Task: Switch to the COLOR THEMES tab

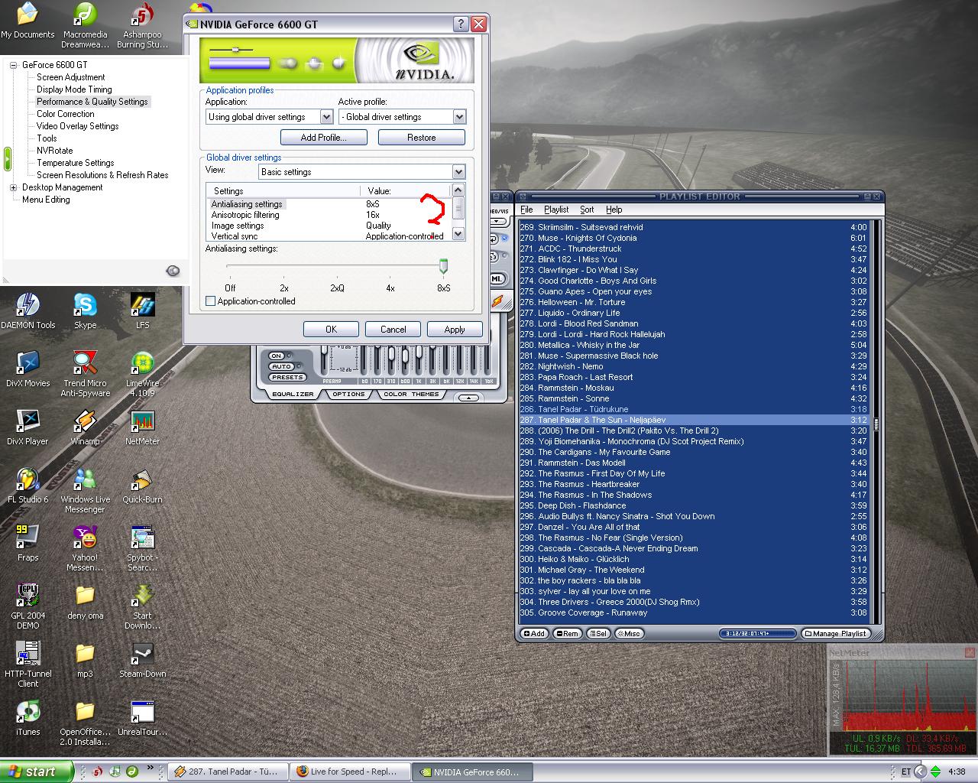Action: pyautogui.click(x=411, y=395)
